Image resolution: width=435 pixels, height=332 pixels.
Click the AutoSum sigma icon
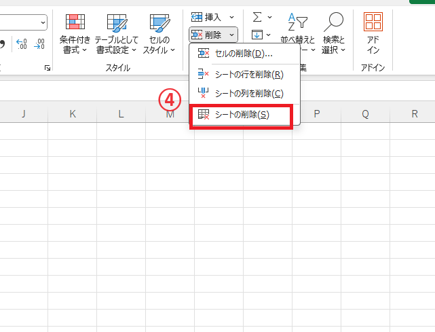(x=257, y=17)
